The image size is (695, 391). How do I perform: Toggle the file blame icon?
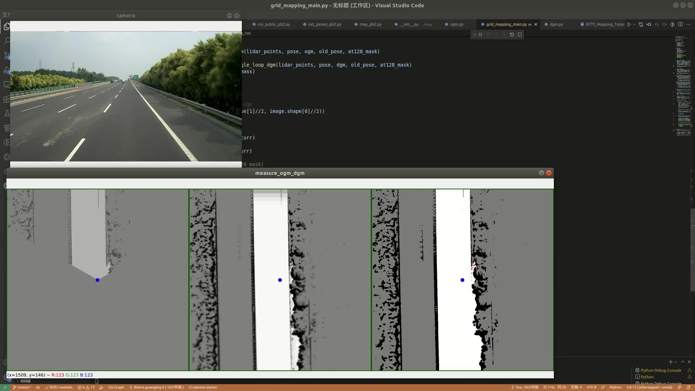point(673,24)
